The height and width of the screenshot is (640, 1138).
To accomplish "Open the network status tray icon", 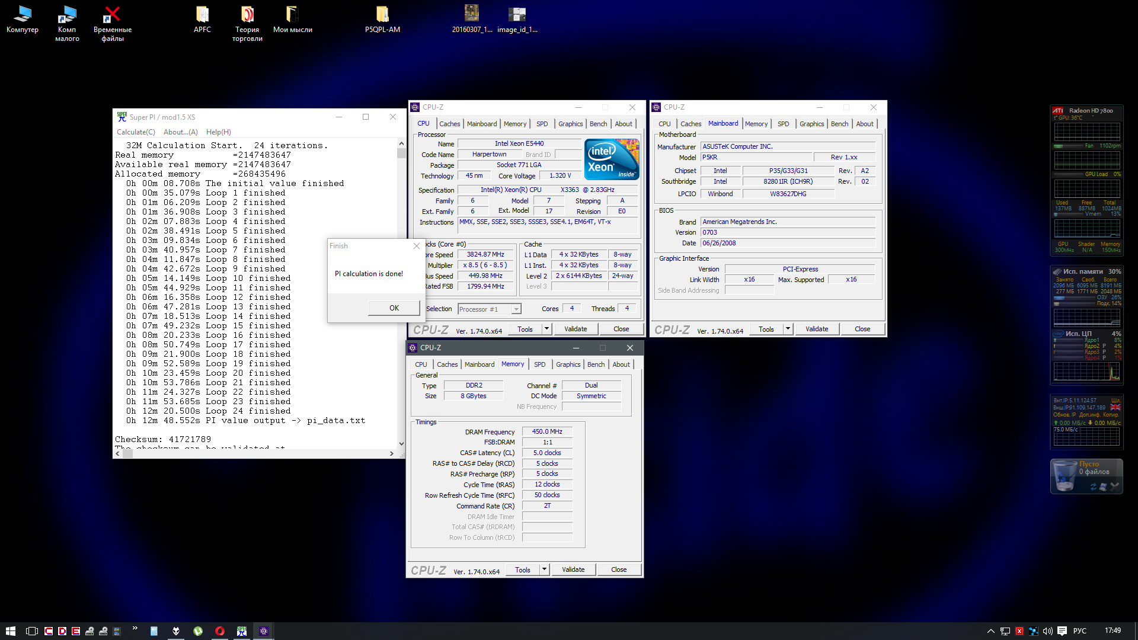I will point(1005,631).
